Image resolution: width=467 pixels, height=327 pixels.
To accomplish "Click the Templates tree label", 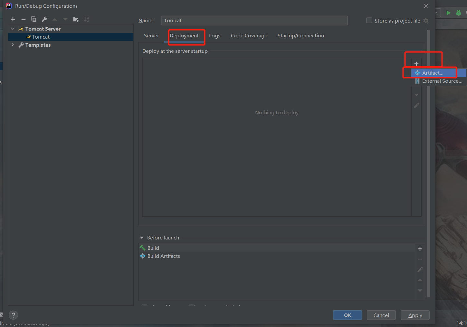I will 38,45.
